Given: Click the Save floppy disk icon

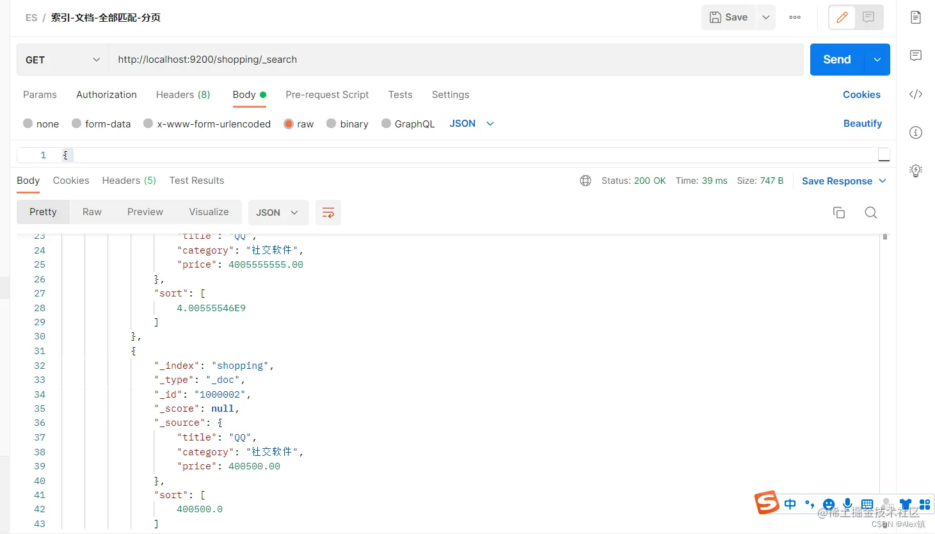Looking at the screenshot, I should click(715, 17).
